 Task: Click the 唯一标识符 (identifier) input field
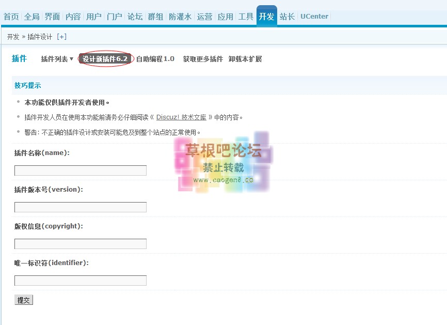click(x=81, y=281)
